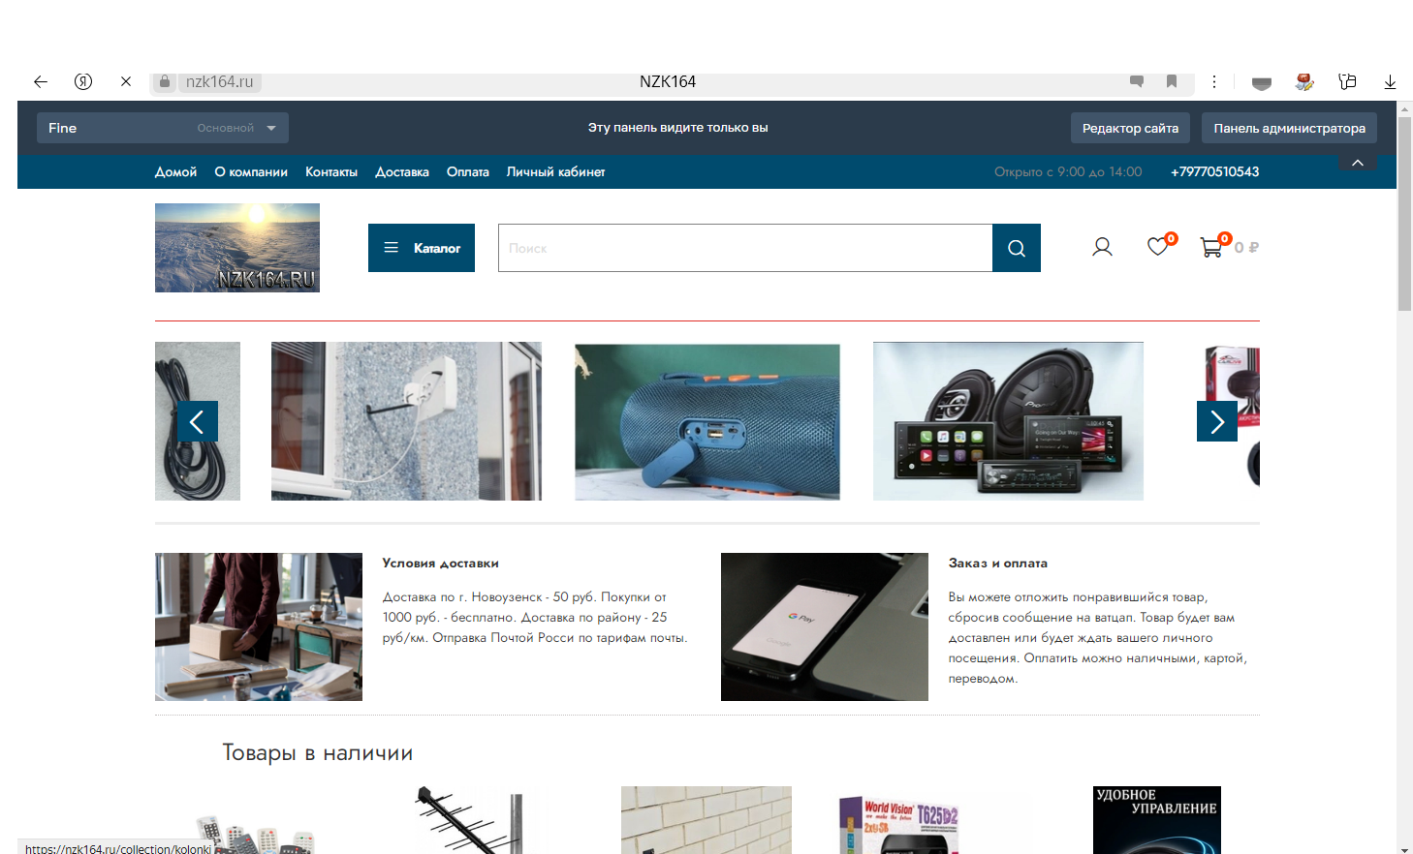This screenshot has width=1413, height=854.
Task: Open О компании menu item
Action: click(x=251, y=171)
